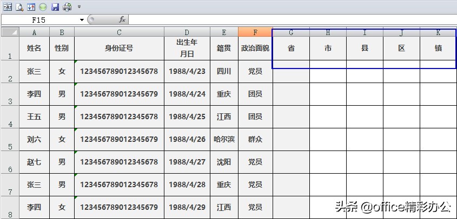Click the 籍贯 header cell
Image resolution: width=457 pixels, height=219 pixels.
click(x=224, y=49)
